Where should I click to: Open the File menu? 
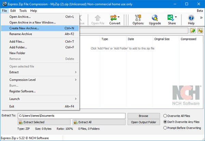(x=4, y=11)
